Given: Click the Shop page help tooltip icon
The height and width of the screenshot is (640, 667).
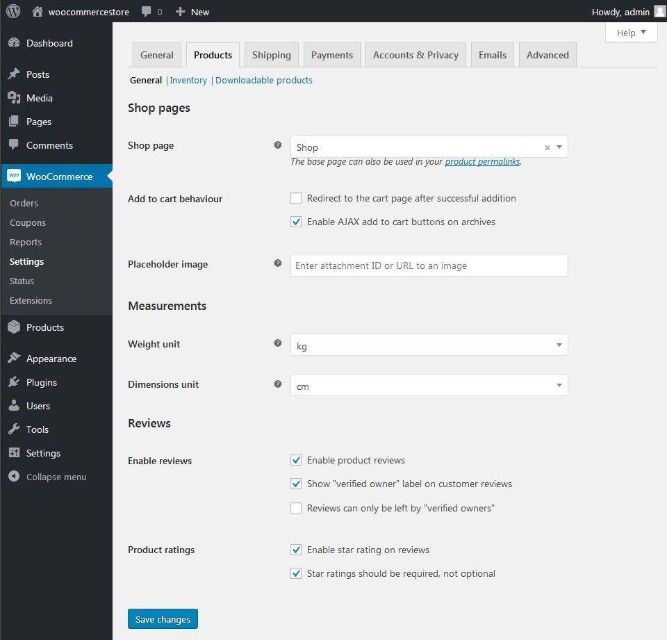Looking at the screenshot, I should (x=277, y=145).
